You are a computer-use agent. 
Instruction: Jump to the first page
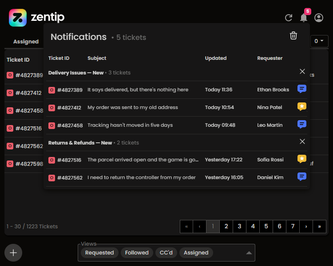186,227
